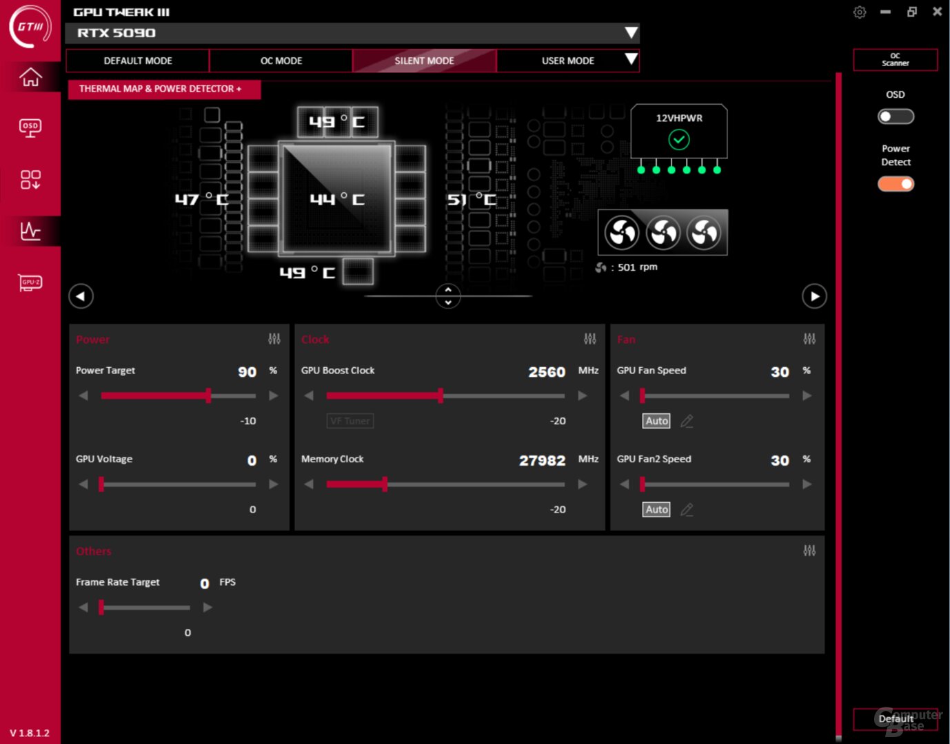Click the Memory Clock value 27982

[x=543, y=461]
